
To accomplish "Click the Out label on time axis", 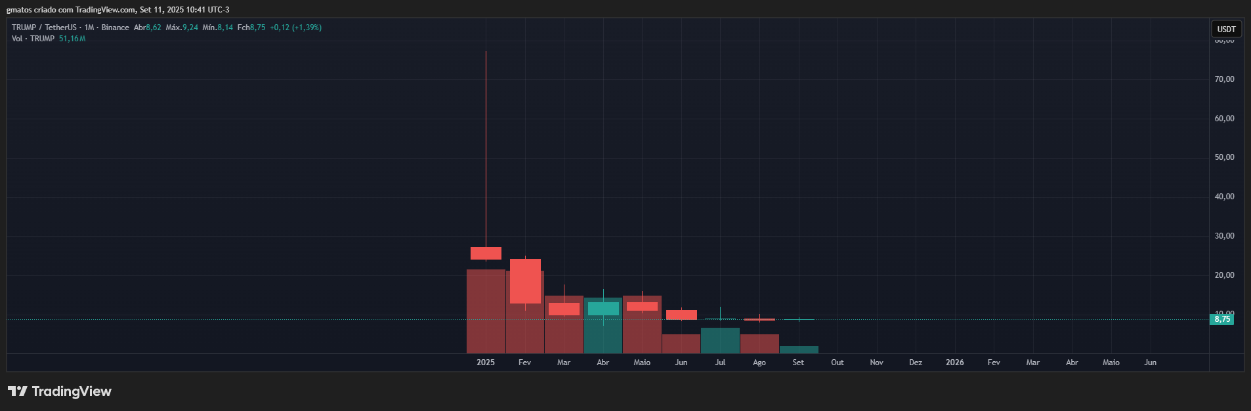I will [838, 362].
